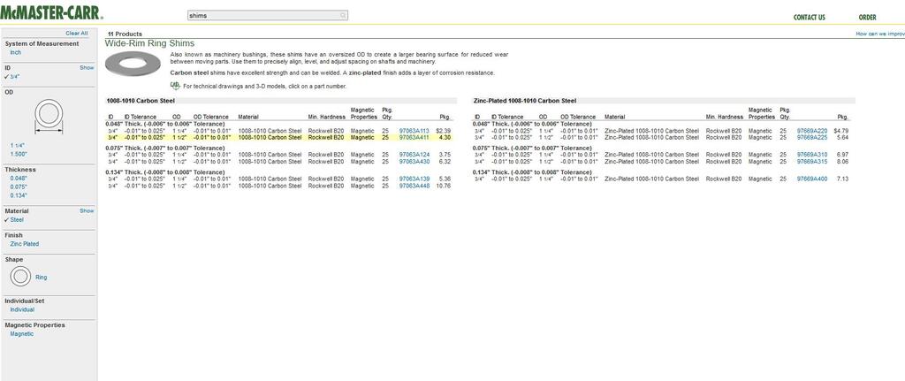Image resolution: width=905 pixels, height=381 pixels.
Task: Click the Wide-Rim Ring Shims heading
Action: pyautogui.click(x=149, y=43)
